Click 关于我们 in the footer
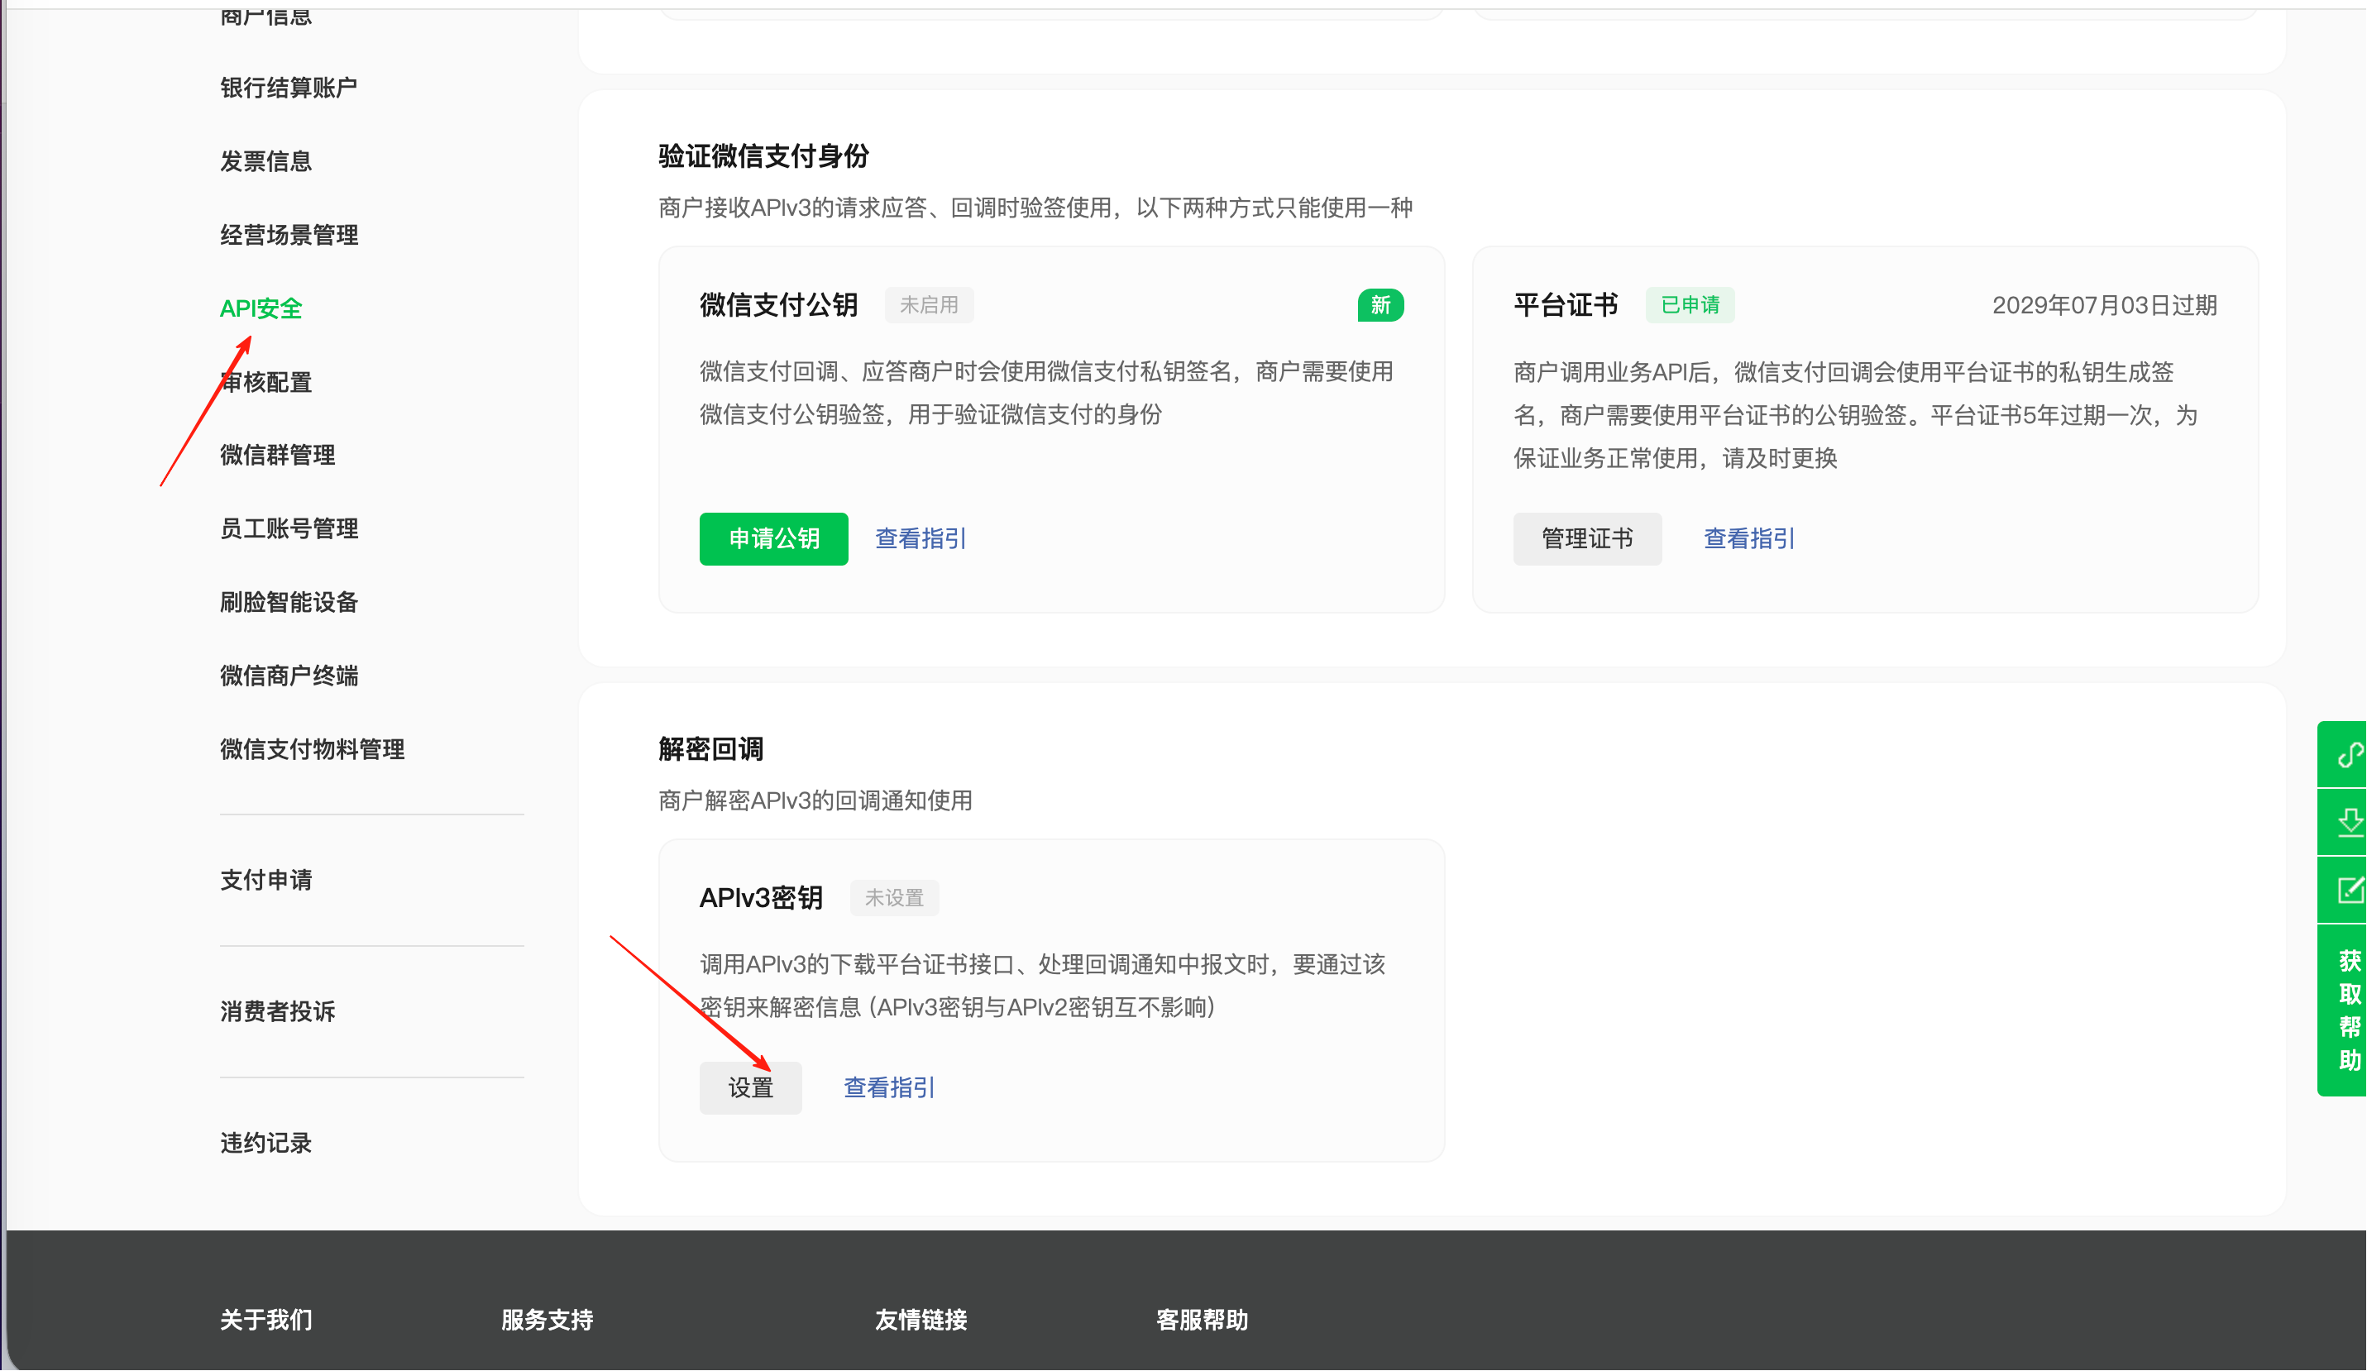2367x1371 pixels. pyautogui.click(x=265, y=1321)
